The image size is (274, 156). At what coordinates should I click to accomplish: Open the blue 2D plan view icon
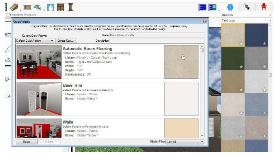(202, 7)
